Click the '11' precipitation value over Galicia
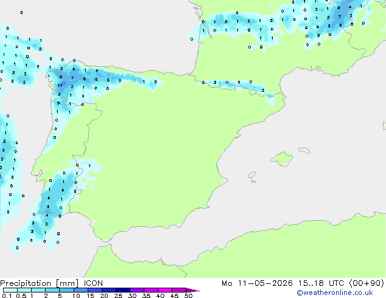This screenshot has height=298, width=386. tap(60, 86)
